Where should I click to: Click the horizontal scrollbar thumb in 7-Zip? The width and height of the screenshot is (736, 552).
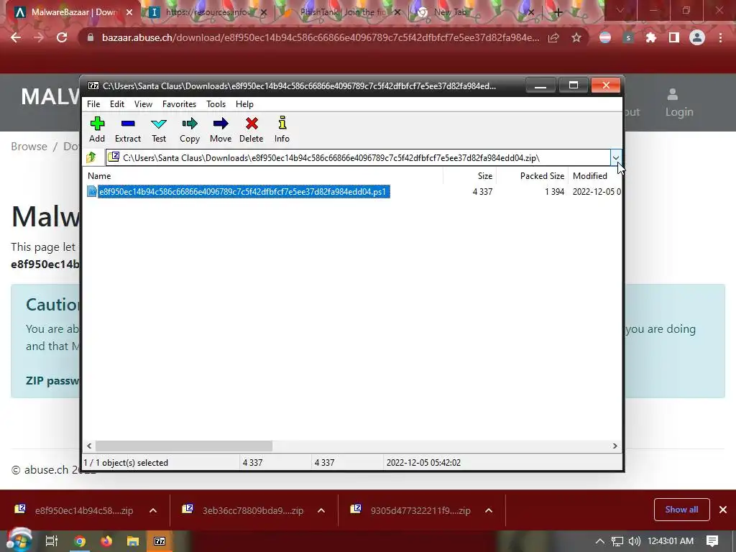[183, 446]
